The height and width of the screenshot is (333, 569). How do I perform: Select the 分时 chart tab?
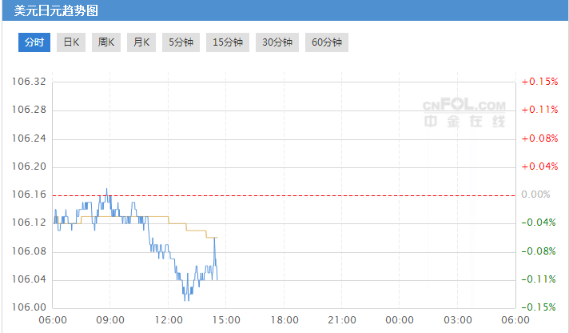pos(34,42)
